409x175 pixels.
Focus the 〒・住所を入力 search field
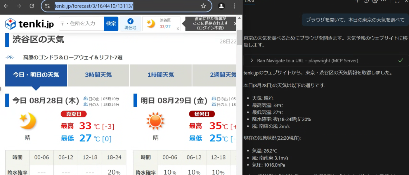(82, 24)
